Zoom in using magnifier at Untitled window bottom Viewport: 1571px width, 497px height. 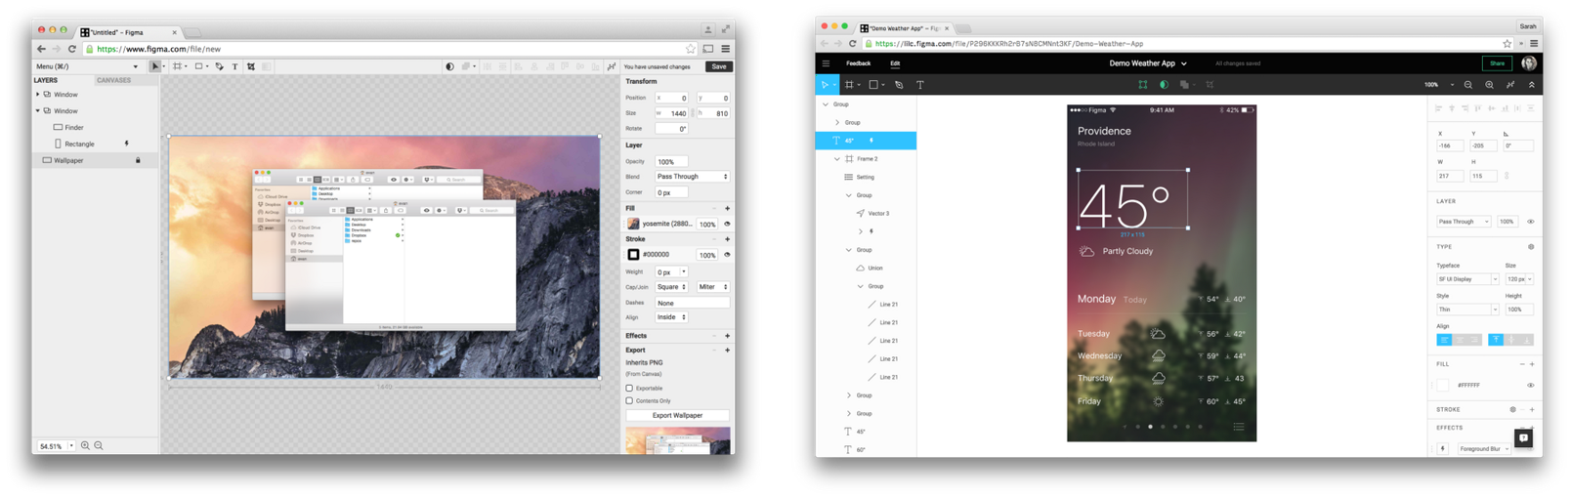85,445
